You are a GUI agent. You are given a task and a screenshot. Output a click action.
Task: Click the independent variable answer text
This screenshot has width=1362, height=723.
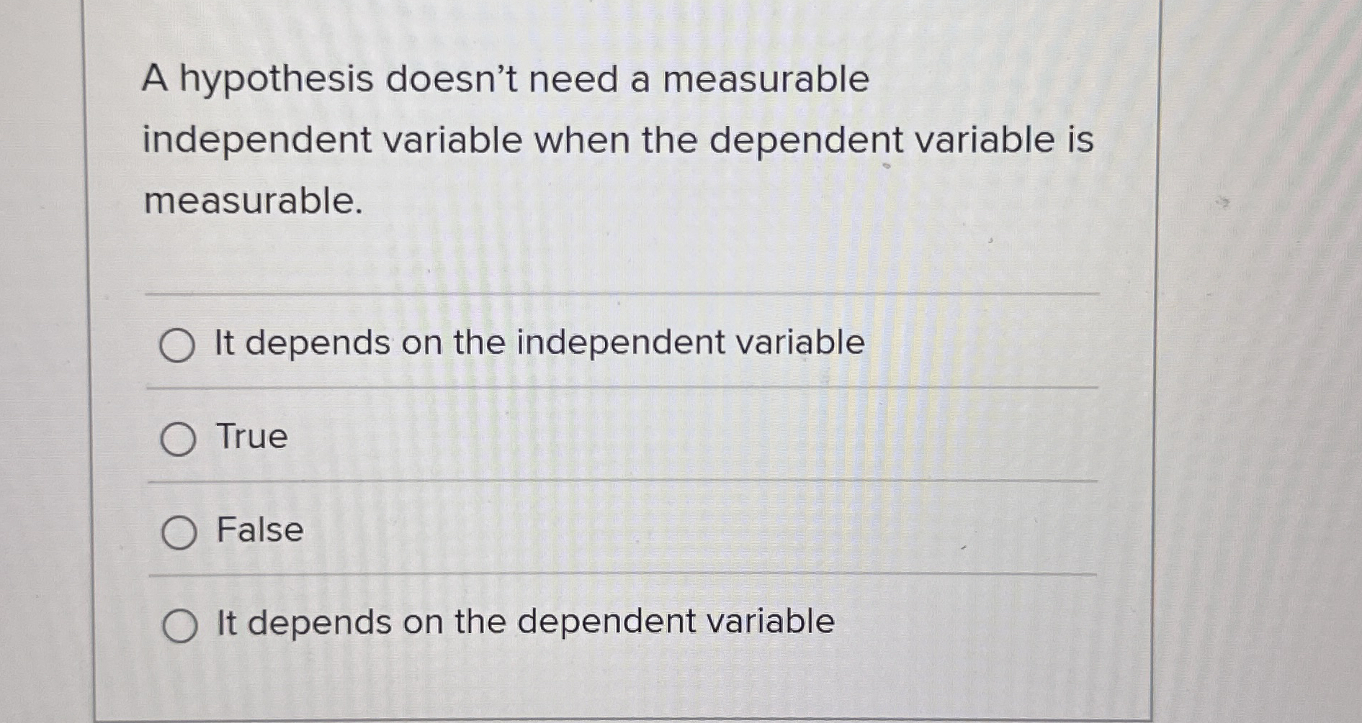pos(537,344)
